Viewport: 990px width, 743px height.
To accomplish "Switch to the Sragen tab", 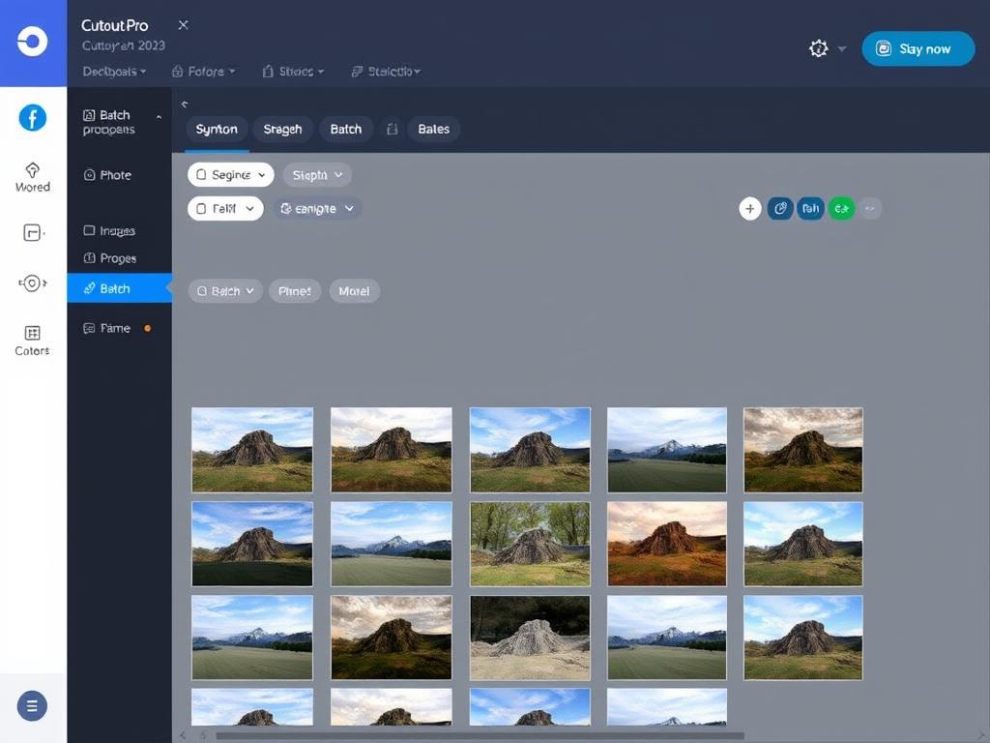I will click(x=282, y=129).
